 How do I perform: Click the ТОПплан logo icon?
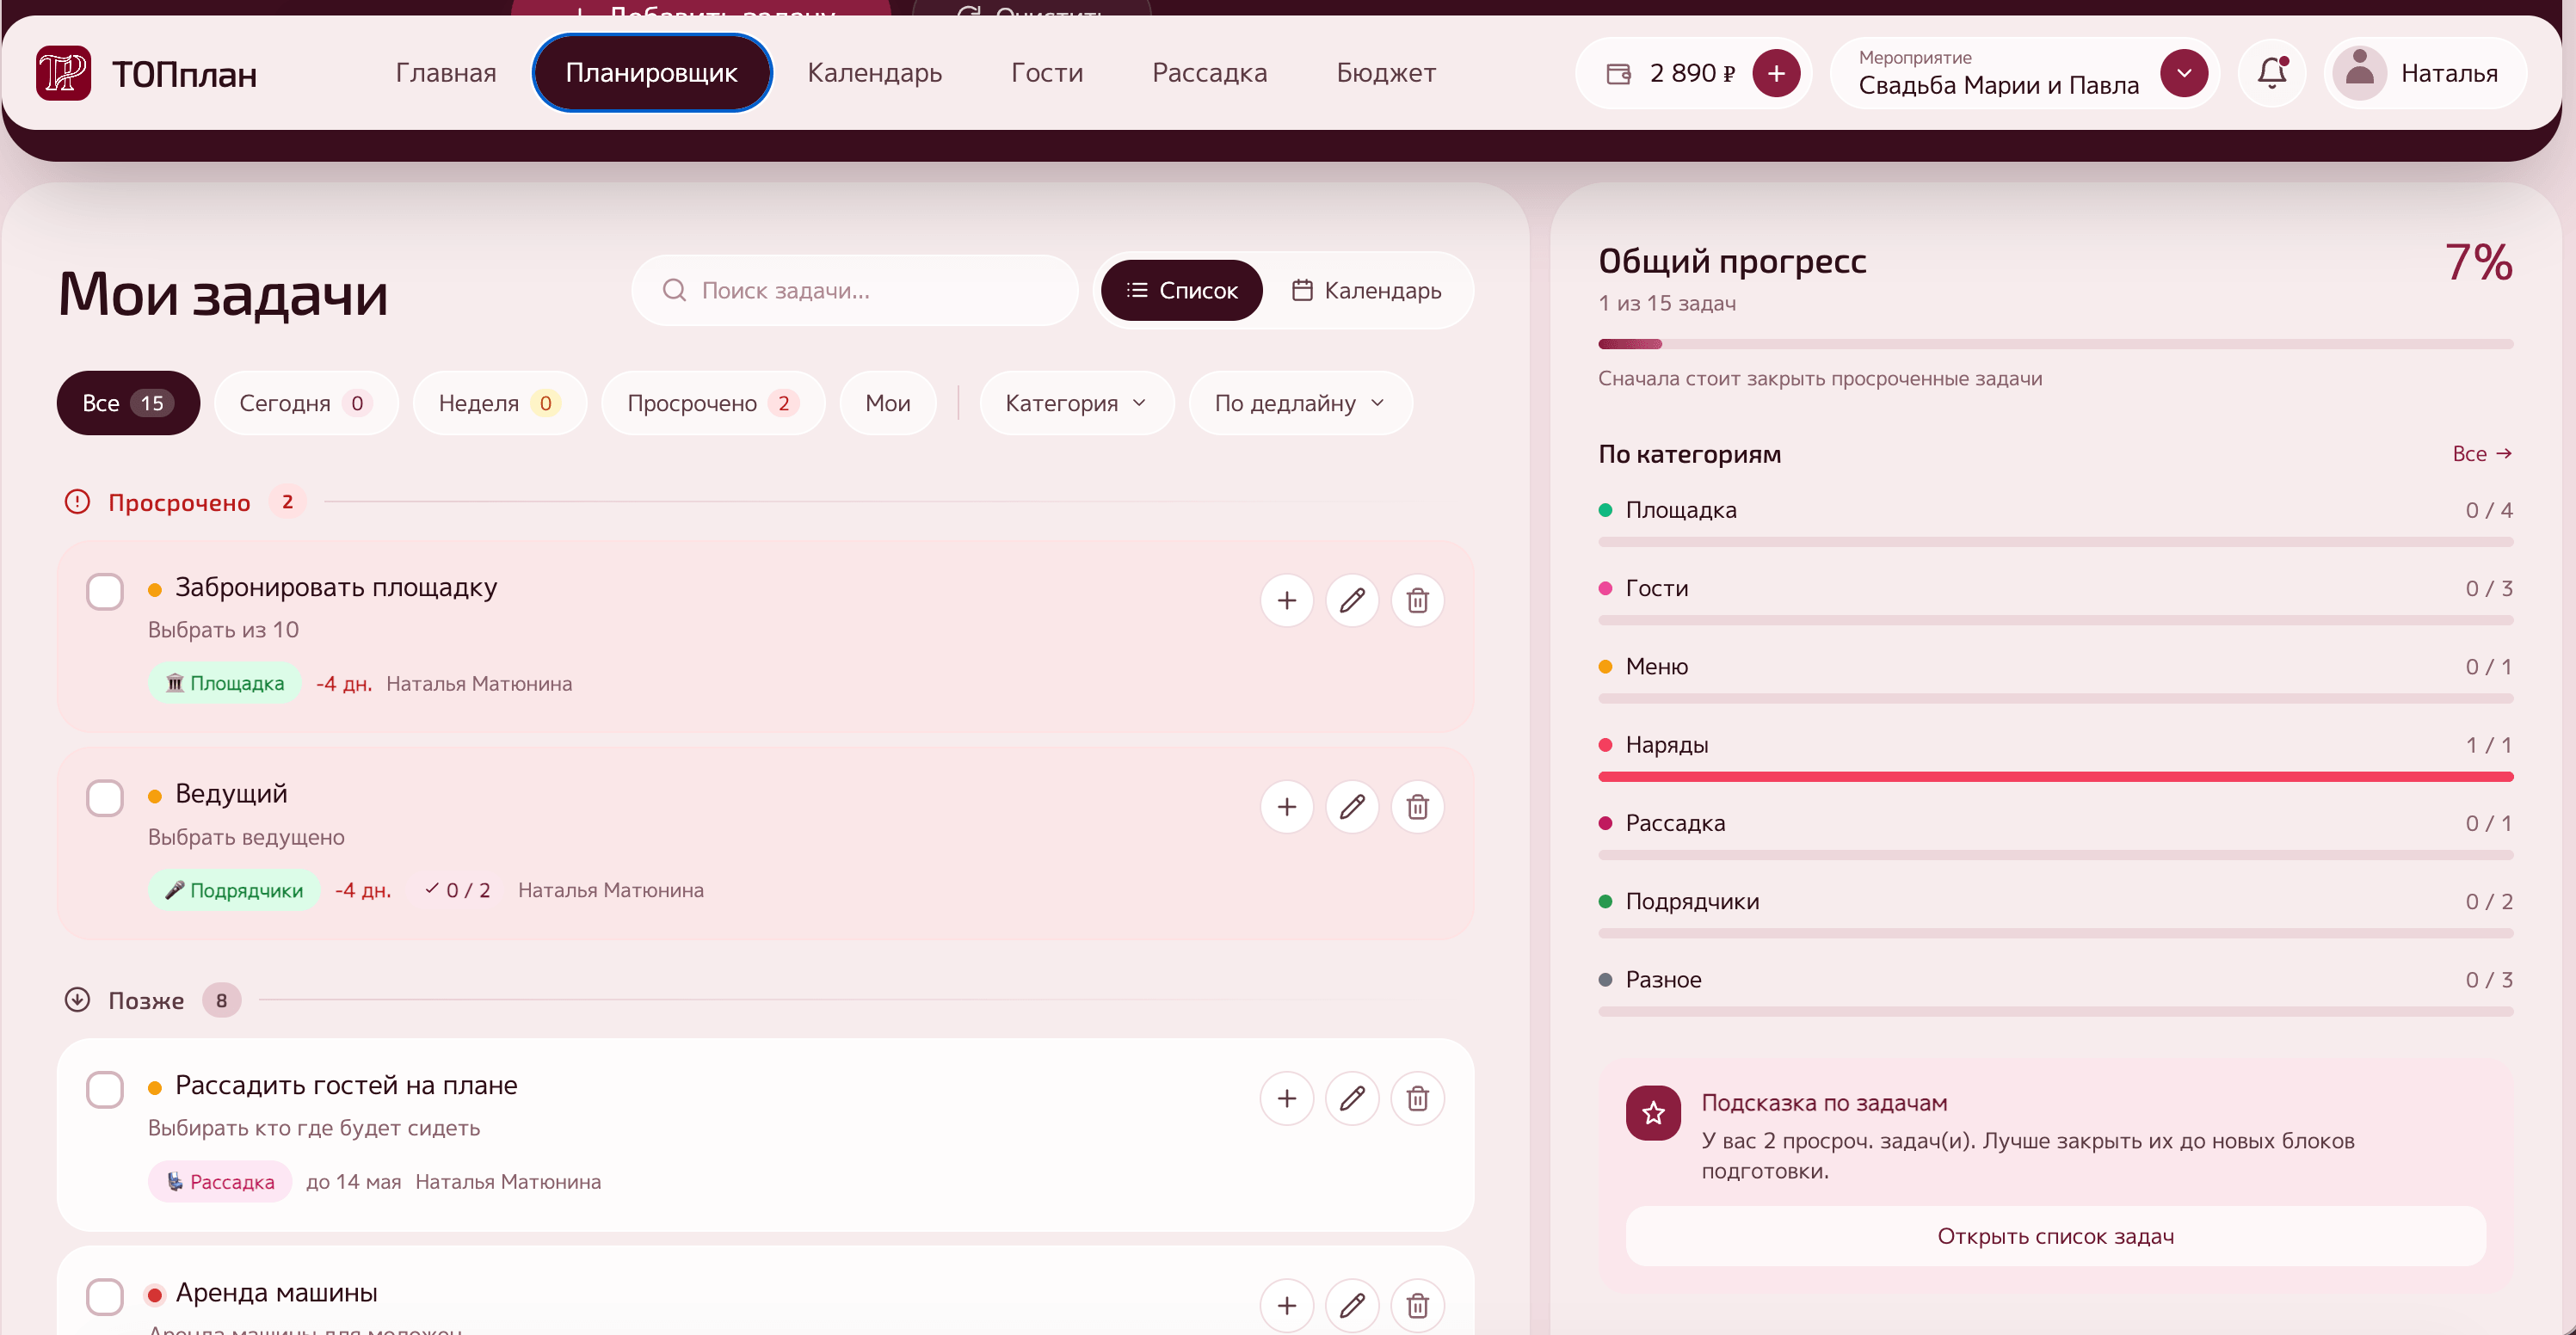[x=63, y=73]
